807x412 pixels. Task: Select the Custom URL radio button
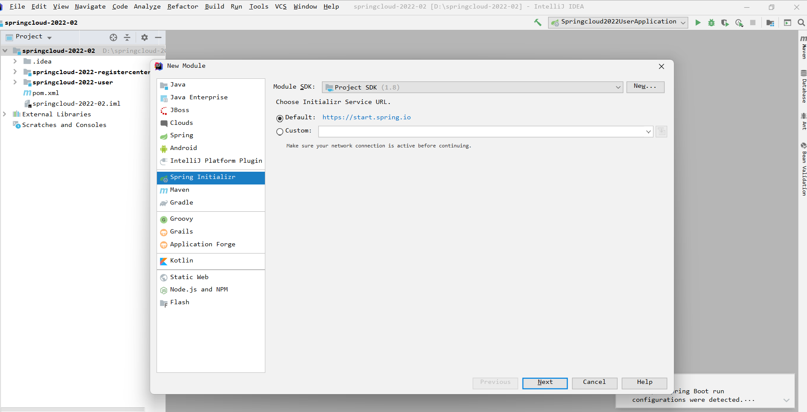280,132
